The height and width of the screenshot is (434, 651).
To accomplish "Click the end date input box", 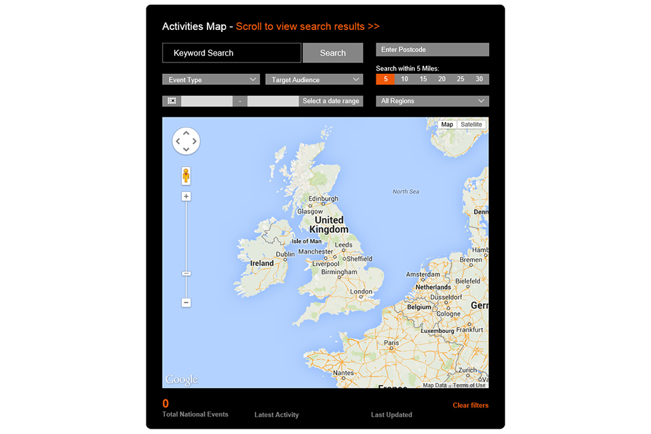I will tap(273, 101).
